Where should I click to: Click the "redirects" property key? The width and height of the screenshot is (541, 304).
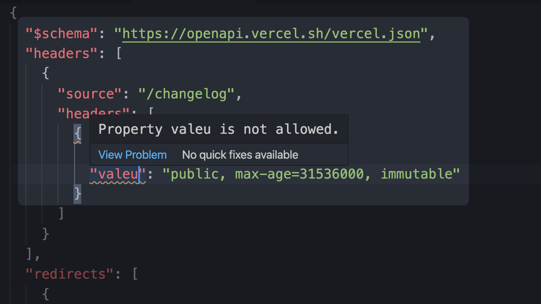tap(70, 274)
